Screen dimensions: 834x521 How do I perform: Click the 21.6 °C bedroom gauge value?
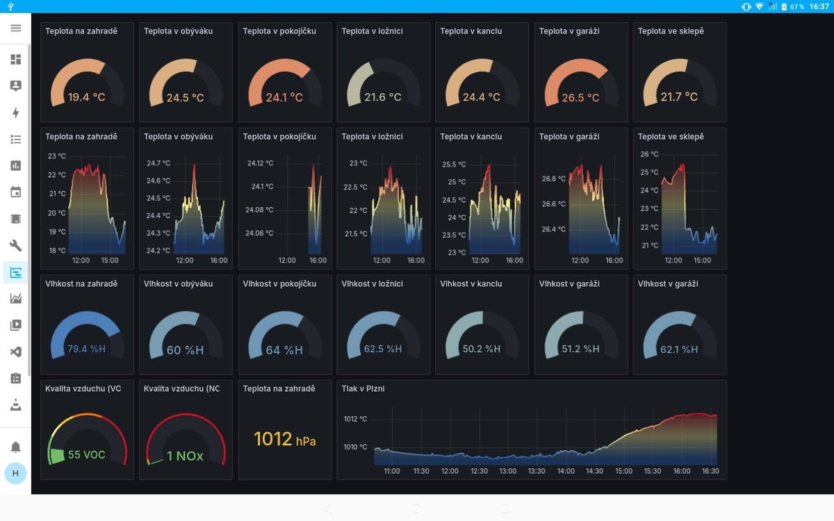click(383, 98)
